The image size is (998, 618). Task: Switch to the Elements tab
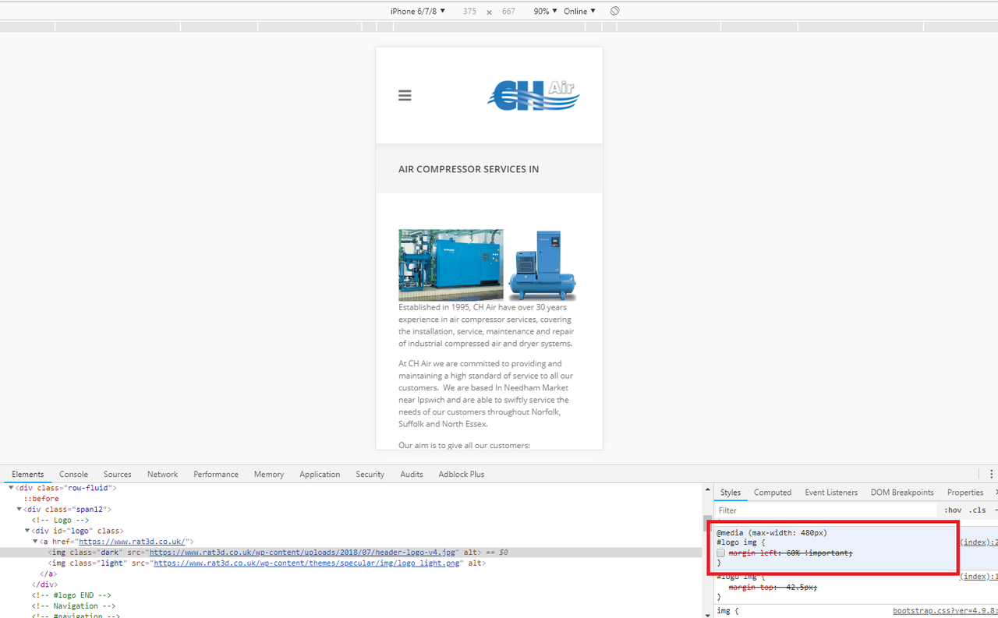click(x=28, y=474)
